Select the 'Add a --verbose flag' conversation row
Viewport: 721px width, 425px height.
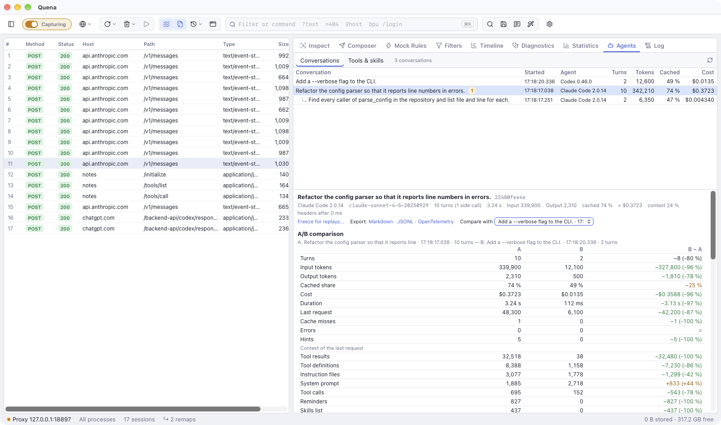tap(505, 81)
